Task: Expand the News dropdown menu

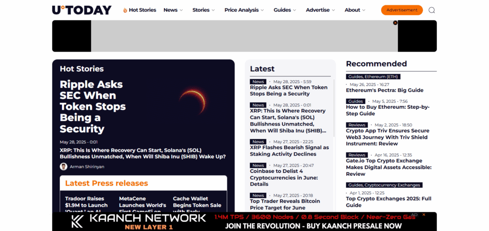Action: [x=173, y=10]
